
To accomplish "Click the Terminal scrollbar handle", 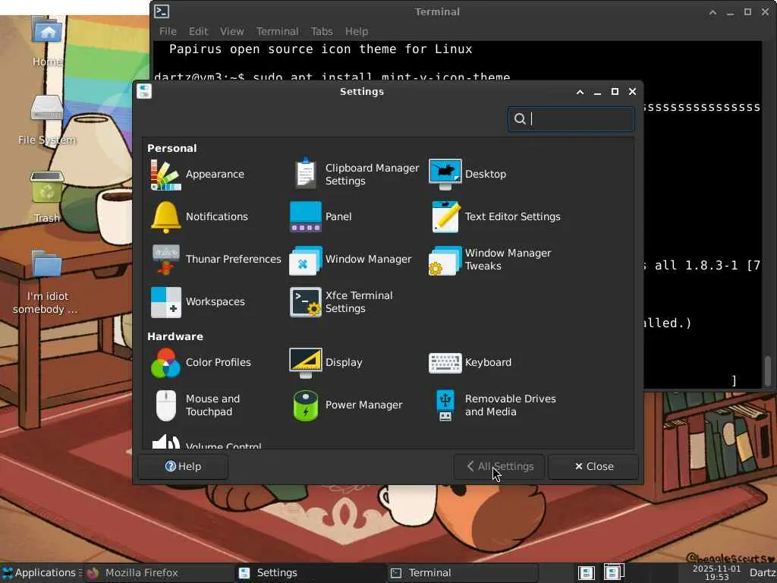I will coord(768,370).
